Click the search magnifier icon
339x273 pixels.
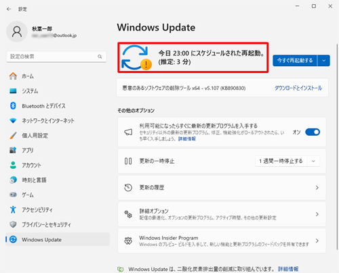[x=100, y=57]
